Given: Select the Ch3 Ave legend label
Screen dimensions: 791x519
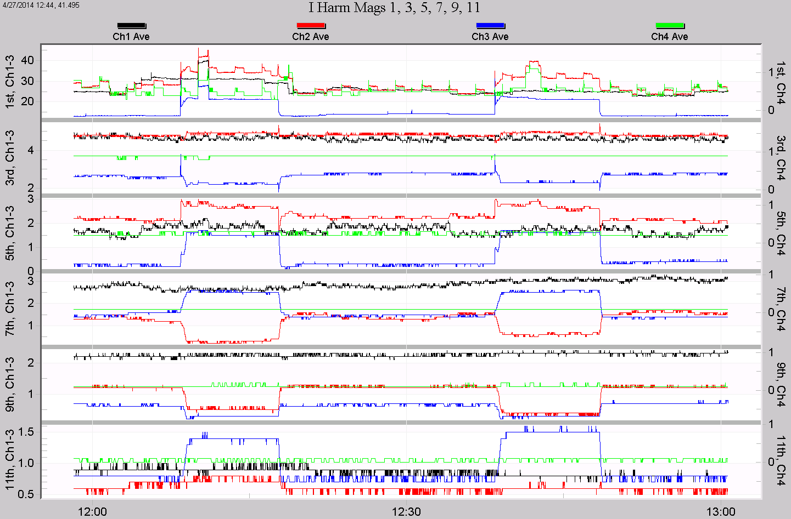Looking at the screenshot, I should click(490, 37).
